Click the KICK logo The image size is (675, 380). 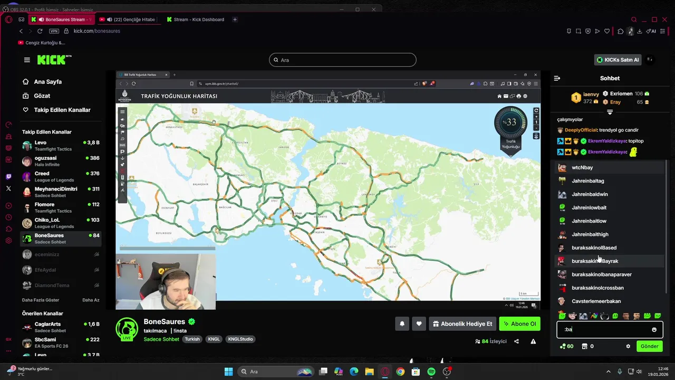pos(54,60)
